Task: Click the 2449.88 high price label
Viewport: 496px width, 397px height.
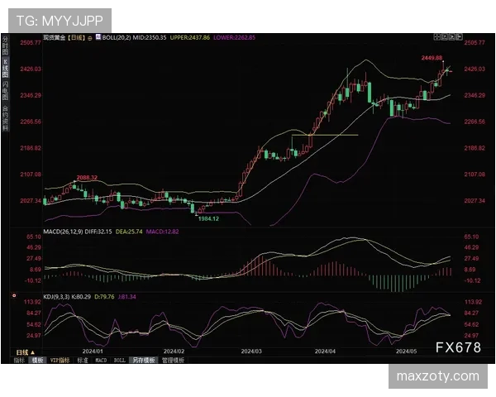Action: pyautogui.click(x=432, y=58)
